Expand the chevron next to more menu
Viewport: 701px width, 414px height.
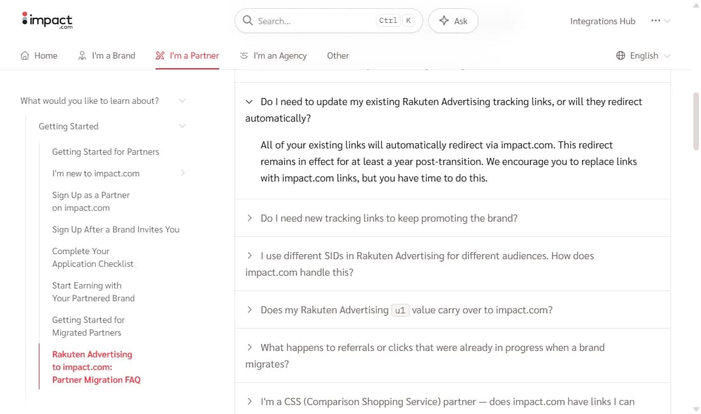point(667,21)
